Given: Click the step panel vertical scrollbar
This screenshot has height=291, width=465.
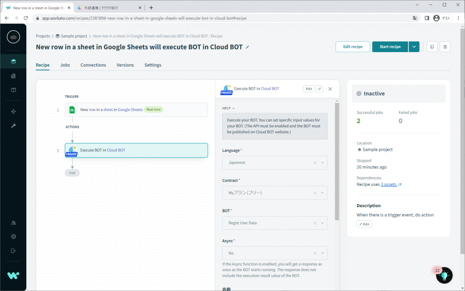Looking at the screenshot, I should tap(337, 162).
